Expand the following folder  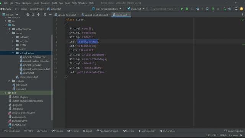[x=13, y=37]
